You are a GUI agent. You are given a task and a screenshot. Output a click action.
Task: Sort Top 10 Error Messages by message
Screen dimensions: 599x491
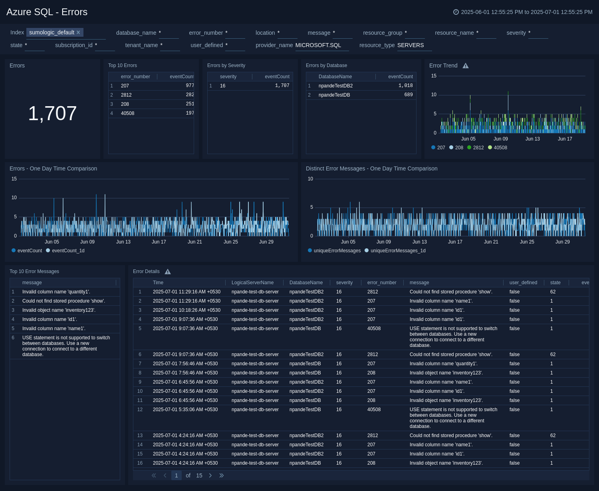32,283
